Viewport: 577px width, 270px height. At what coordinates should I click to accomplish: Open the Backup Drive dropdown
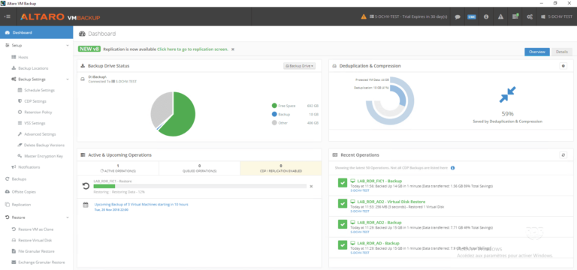299,66
